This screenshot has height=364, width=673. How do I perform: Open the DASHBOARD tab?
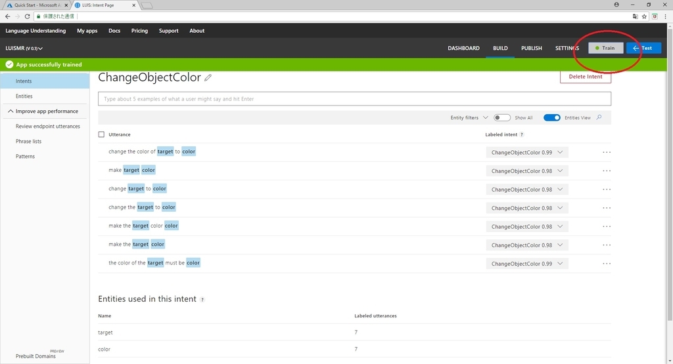[463, 49]
